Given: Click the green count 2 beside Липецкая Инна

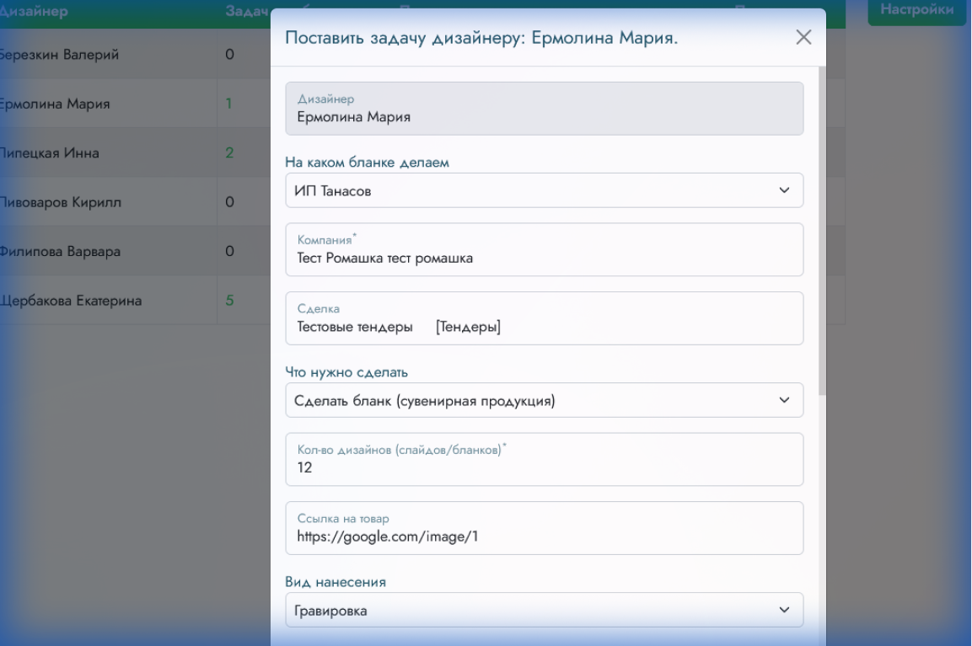Looking at the screenshot, I should [x=228, y=152].
